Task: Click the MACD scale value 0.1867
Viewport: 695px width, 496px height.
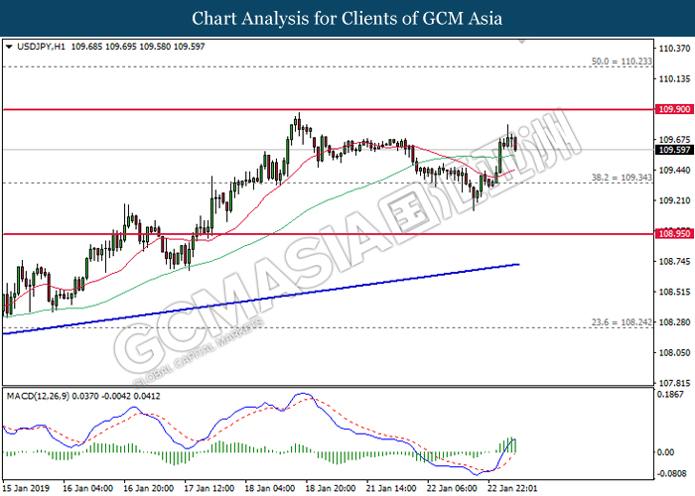Action: [x=671, y=394]
